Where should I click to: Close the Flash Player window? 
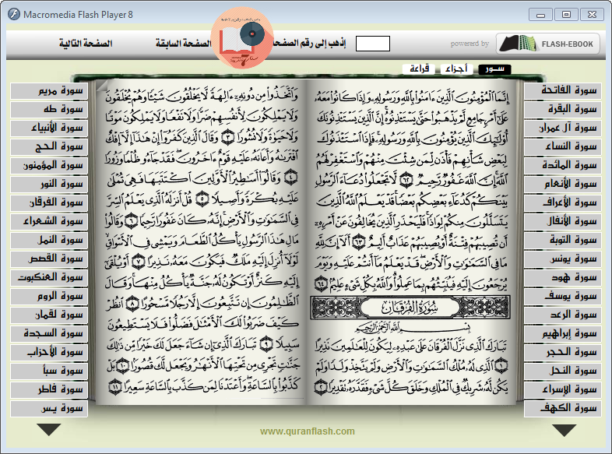tap(592, 15)
